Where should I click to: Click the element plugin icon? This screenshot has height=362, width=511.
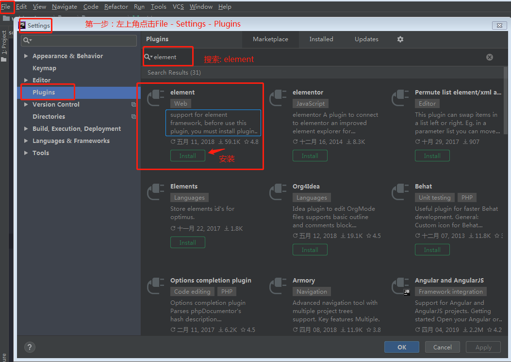click(x=155, y=98)
